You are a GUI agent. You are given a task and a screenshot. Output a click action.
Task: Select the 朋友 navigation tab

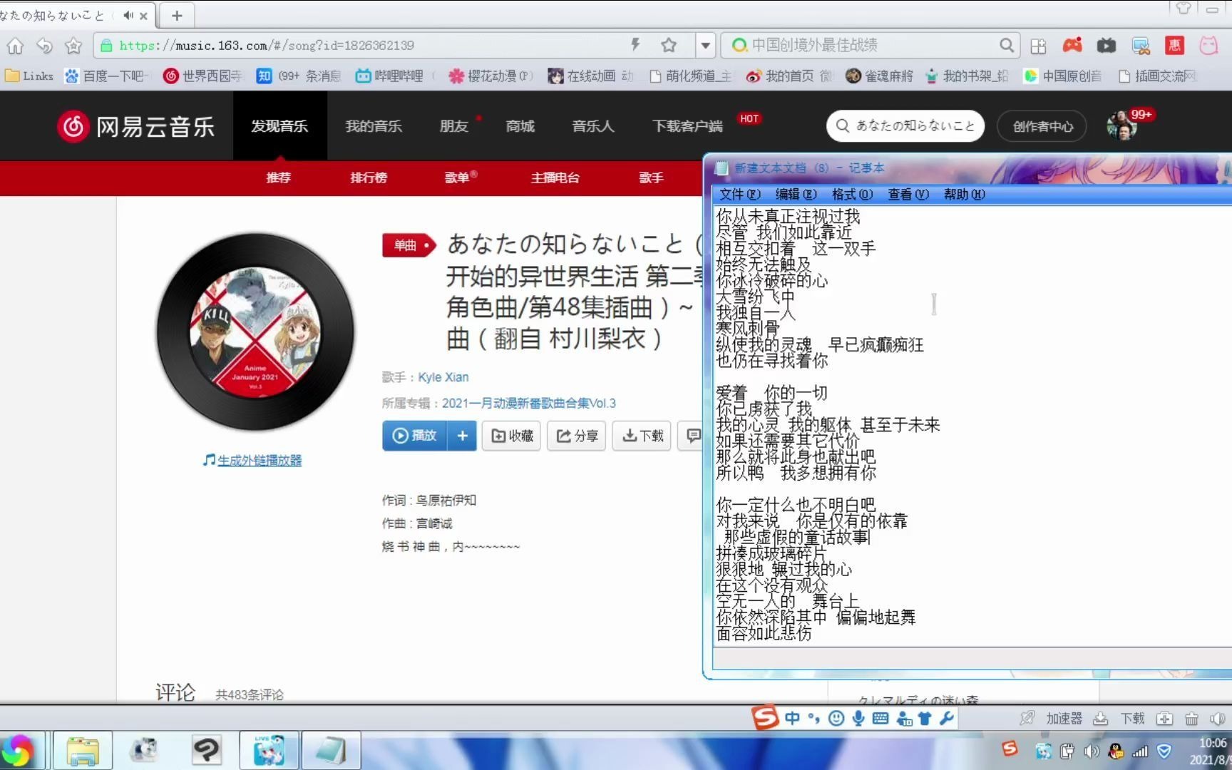click(453, 126)
